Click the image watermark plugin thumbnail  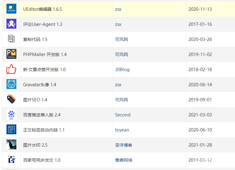tap(11, 145)
